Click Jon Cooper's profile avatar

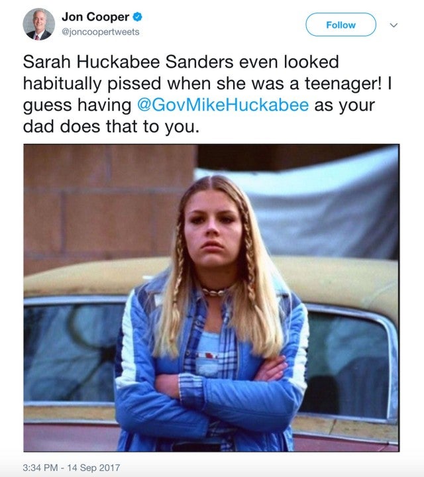point(39,25)
